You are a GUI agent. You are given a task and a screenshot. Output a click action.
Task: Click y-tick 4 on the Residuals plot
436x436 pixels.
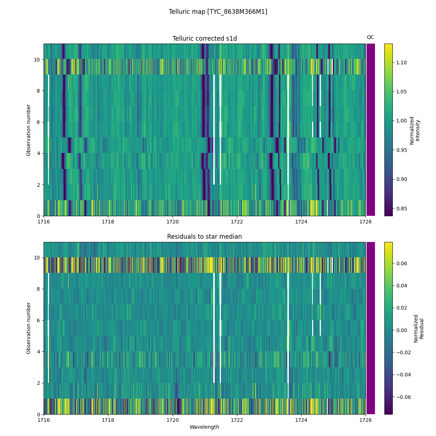click(x=39, y=351)
